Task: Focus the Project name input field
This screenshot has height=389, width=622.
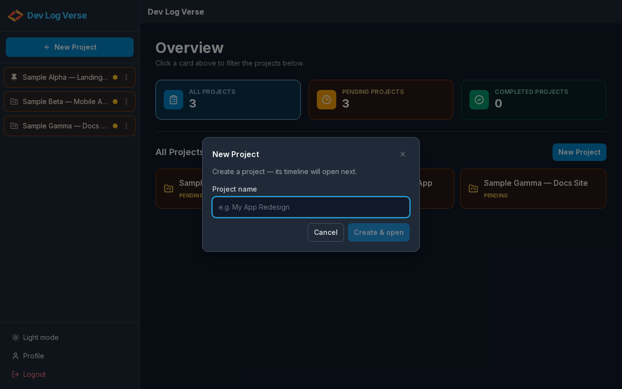Action: 311,207
